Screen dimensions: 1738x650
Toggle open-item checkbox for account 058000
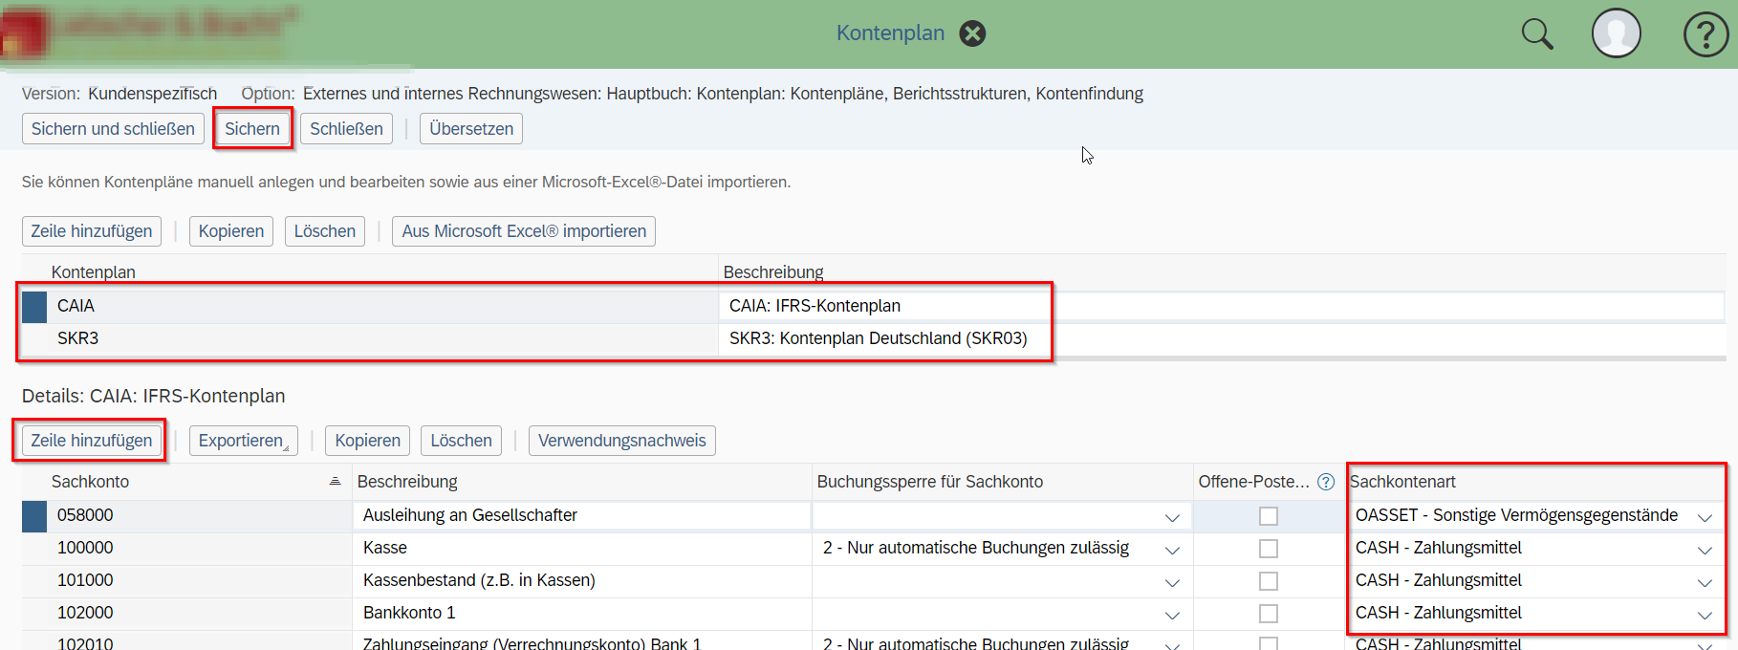click(x=1268, y=516)
